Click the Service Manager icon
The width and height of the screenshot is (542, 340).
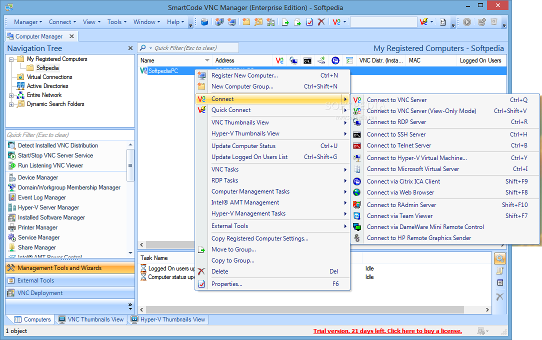click(x=12, y=237)
